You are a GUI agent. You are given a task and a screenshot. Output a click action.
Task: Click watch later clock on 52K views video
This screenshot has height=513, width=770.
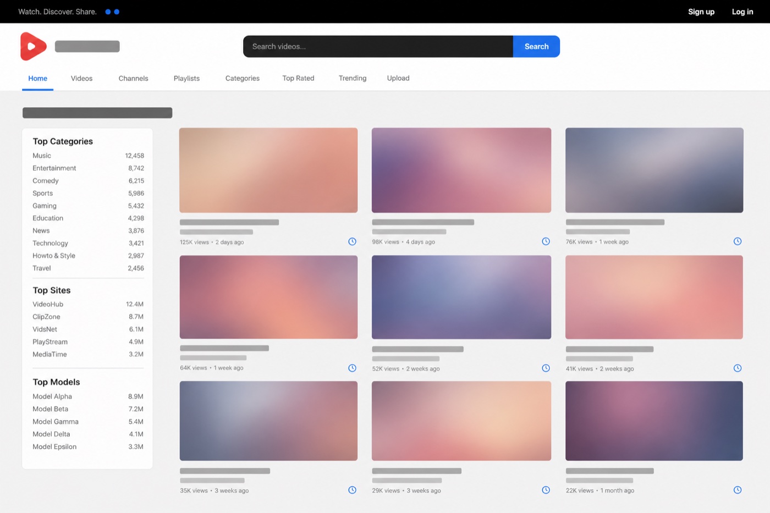click(x=546, y=368)
